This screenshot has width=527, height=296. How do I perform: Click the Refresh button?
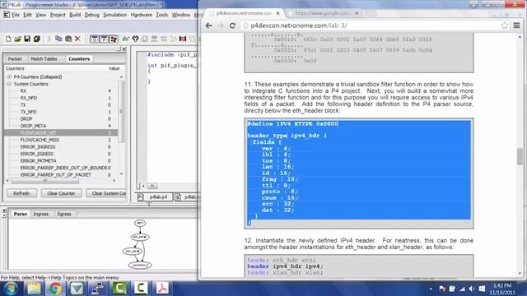click(x=21, y=193)
